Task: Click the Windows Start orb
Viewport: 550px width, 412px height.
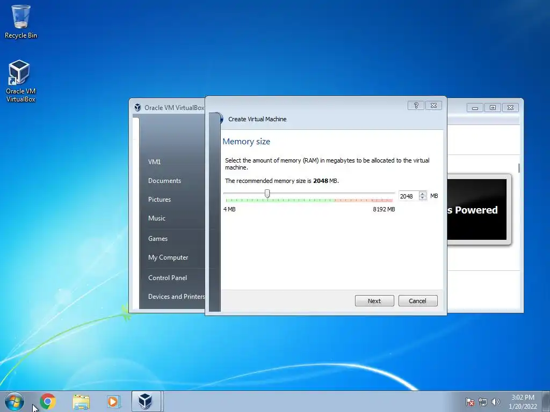Action: [15, 401]
